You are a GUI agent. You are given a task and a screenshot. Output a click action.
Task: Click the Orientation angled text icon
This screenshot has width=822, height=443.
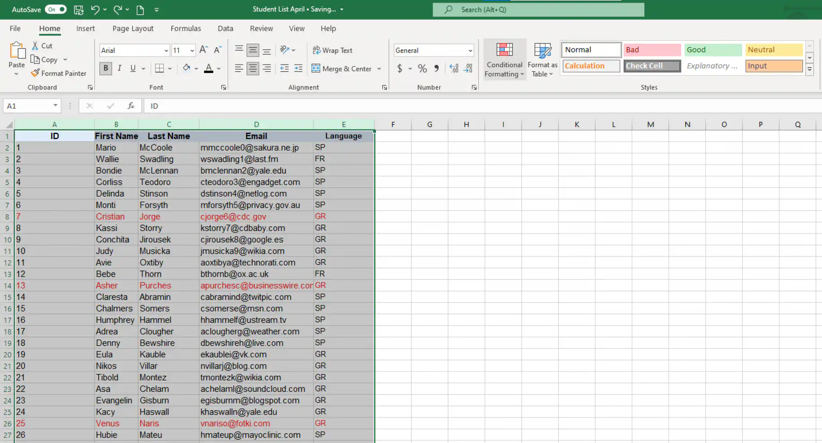point(284,50)
